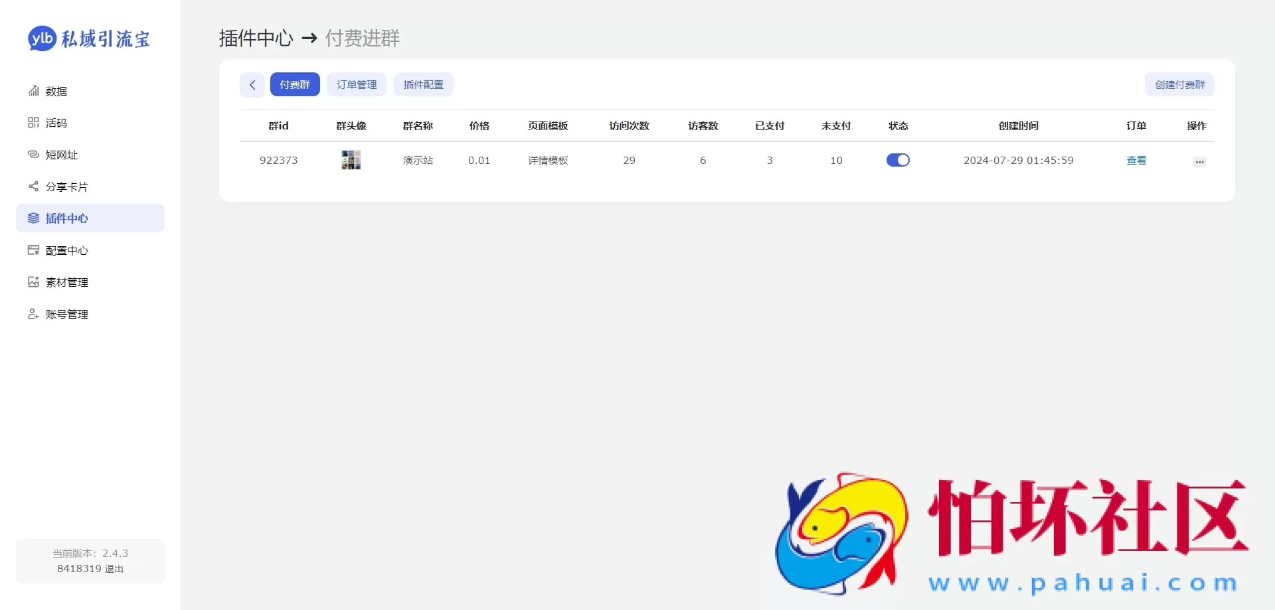The height and width of the screenshot is (610, 1275).
Task: Click the group avatar thumbnail for 922373
Action: (x=351, y=160)
